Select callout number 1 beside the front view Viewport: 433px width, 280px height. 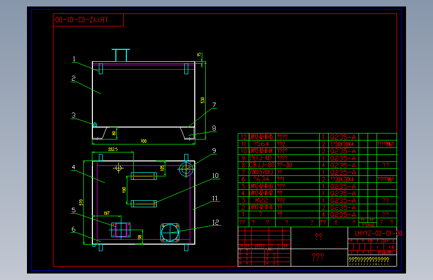pos(74,59)
